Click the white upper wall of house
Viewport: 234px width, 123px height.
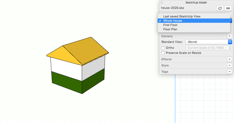click(x=66, y=65)
